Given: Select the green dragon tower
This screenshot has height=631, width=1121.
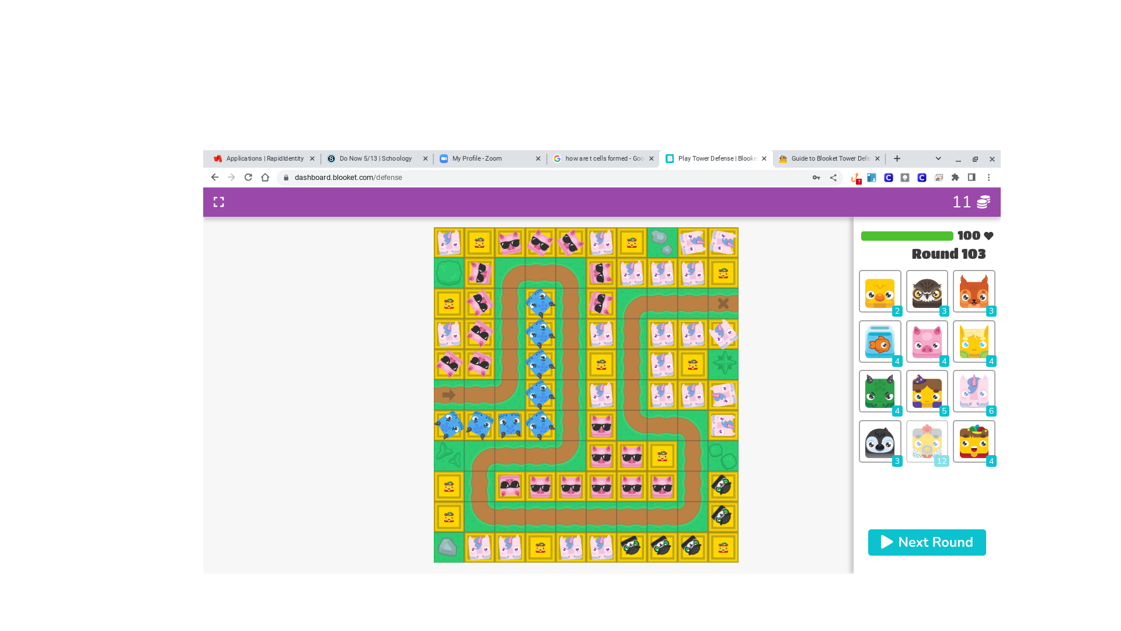Looking at the screenshot, I should coord(880,391).
